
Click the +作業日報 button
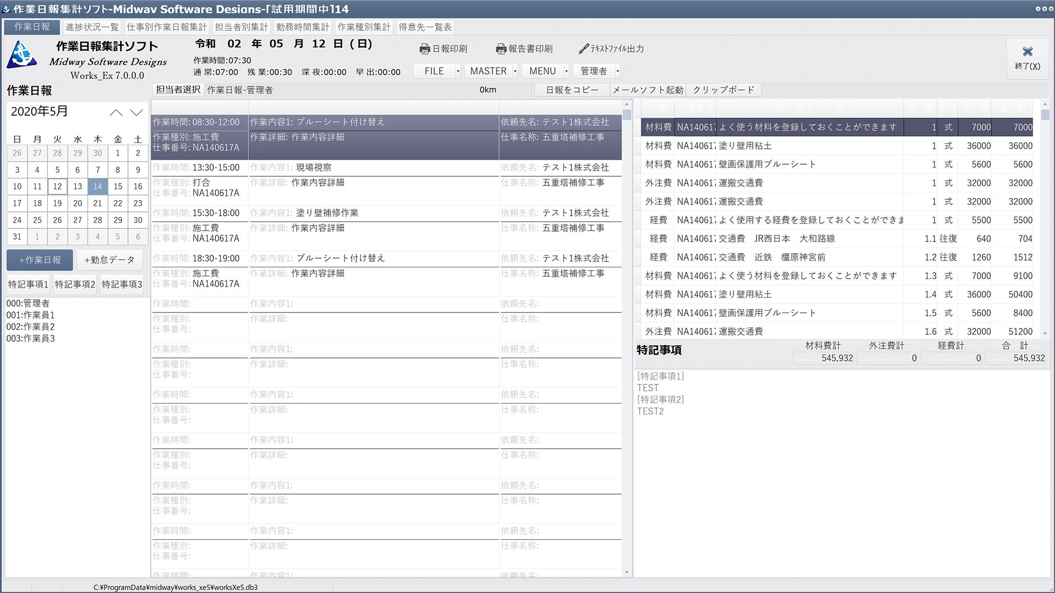point(40,260)
